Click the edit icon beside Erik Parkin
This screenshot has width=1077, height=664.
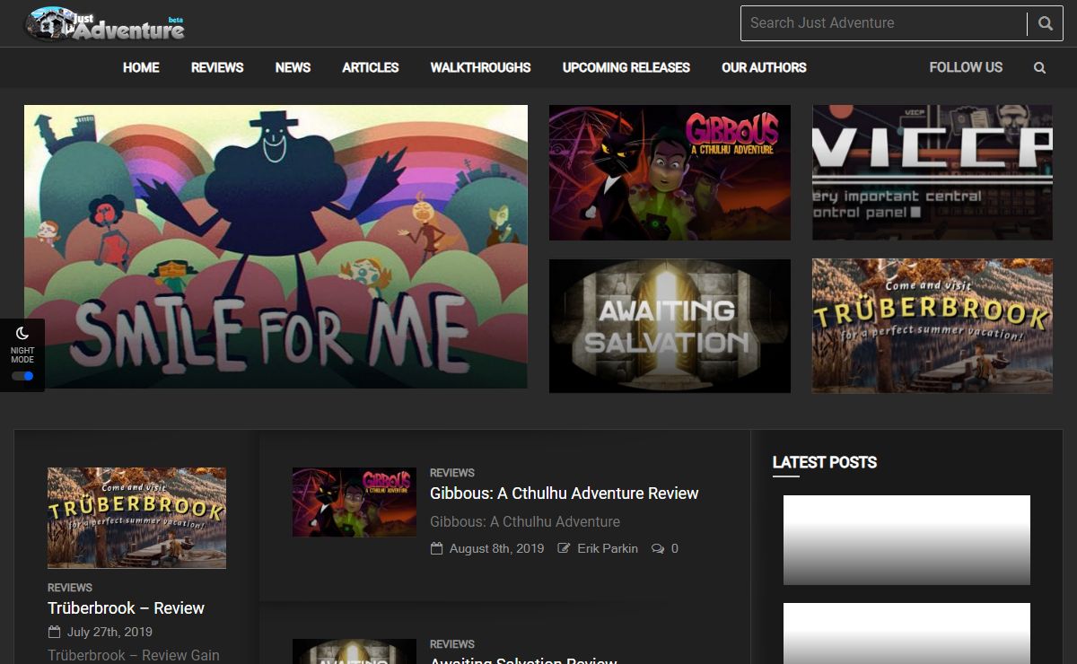coord(564,548)
